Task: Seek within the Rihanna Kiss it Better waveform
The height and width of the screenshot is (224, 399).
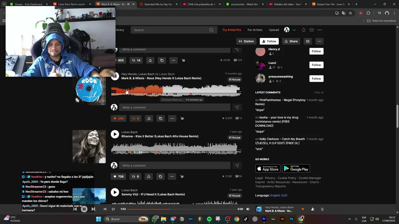Action: 176,149
